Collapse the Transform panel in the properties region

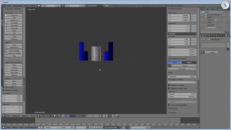click(175, 9)
